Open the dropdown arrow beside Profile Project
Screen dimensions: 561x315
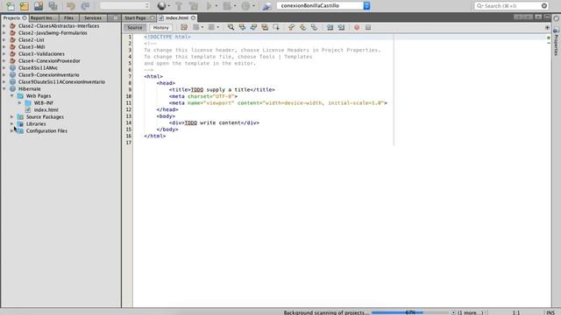click(x=253, y=6)
